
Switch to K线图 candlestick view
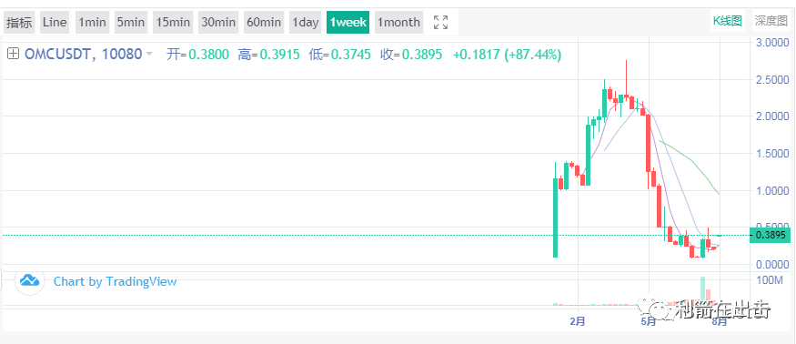[x=728, y=21]
